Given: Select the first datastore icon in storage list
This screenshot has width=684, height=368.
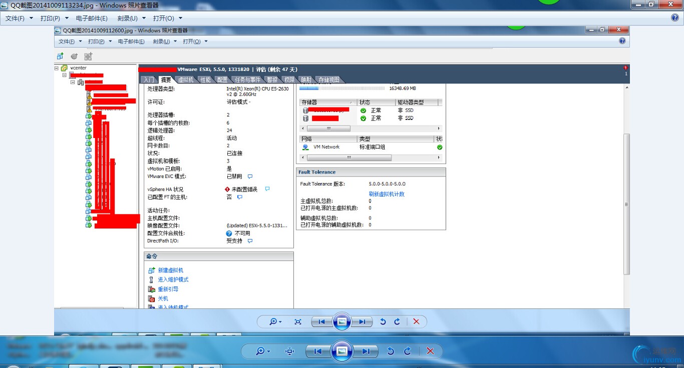Looking at the screenshot, I should point(305,110).
